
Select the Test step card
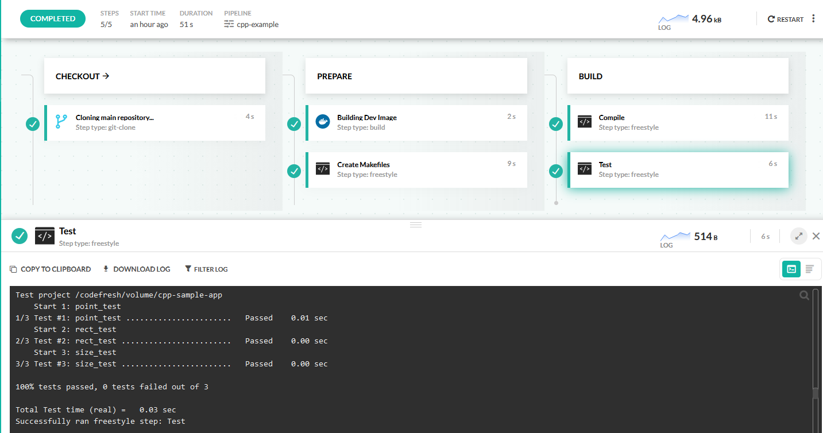click(x=678, y=170)
